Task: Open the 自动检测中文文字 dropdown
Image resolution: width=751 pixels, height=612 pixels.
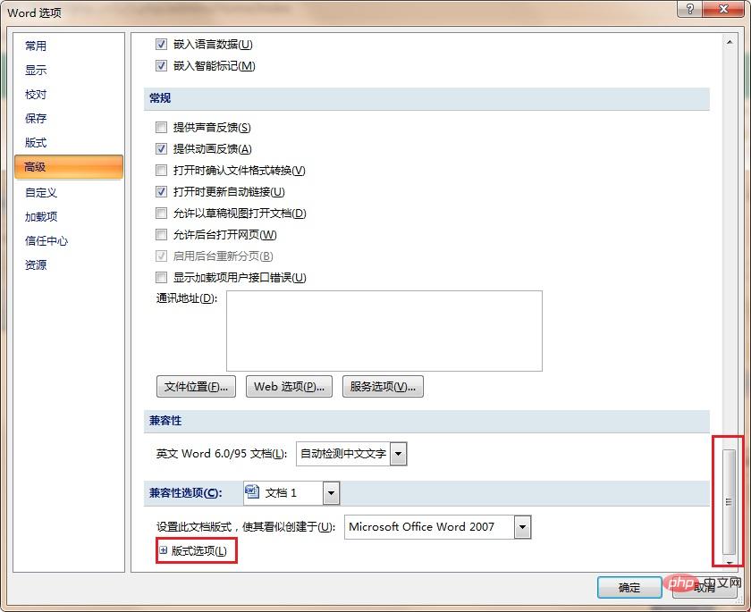Action: [x=399, y=454]
